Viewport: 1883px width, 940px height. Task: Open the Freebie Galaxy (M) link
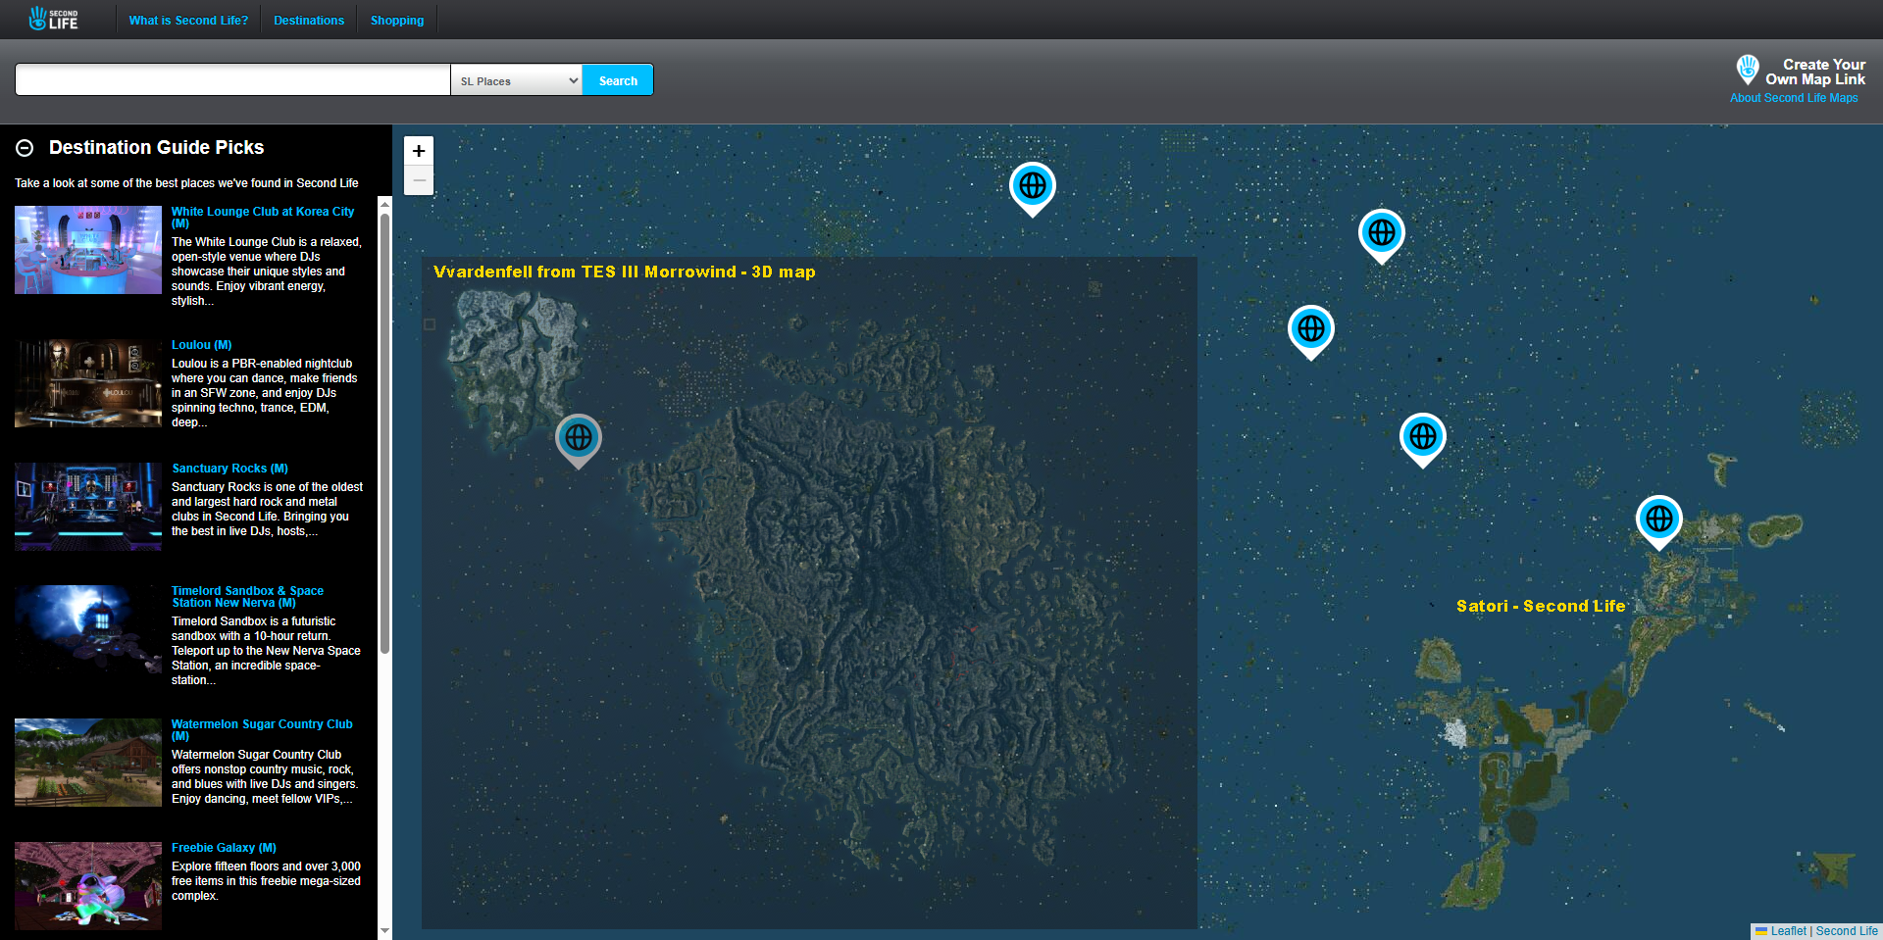pyautogui.click(x=224, y=848)
